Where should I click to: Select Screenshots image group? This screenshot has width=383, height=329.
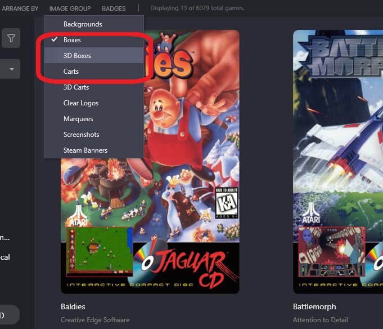click(x=94, y=135)
